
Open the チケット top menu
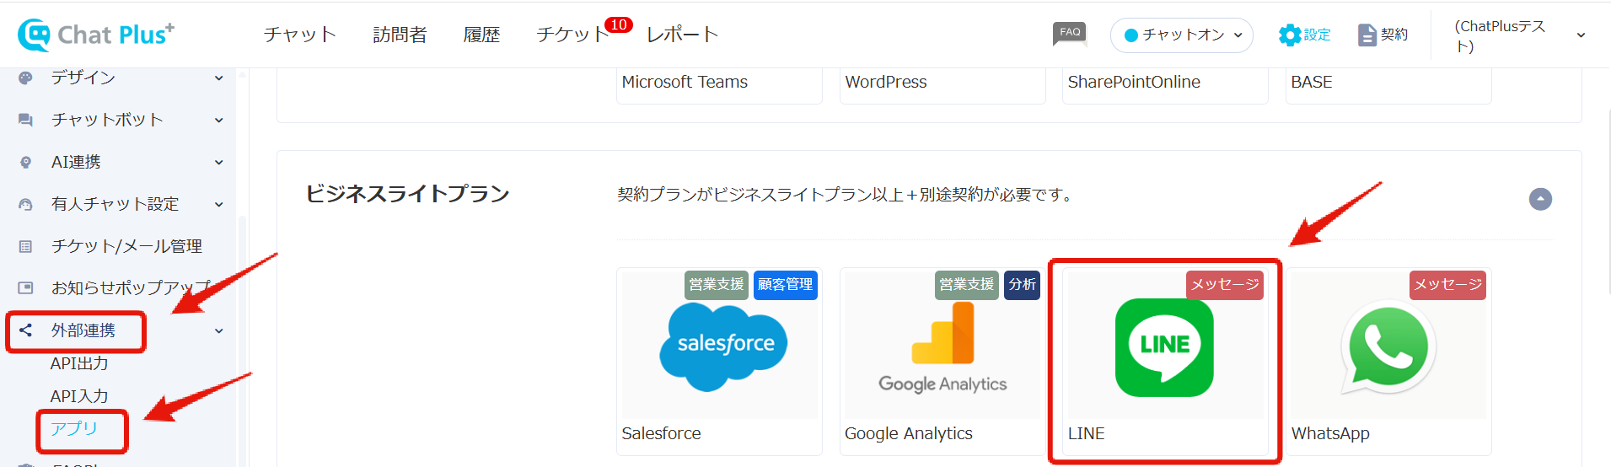coord(573,35)
